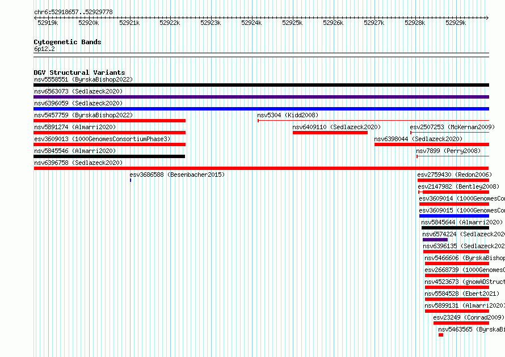Open esv2759430 (Redon2006) label
The height and width of the screenshot is (357, 505).
(x=455, y=175)
